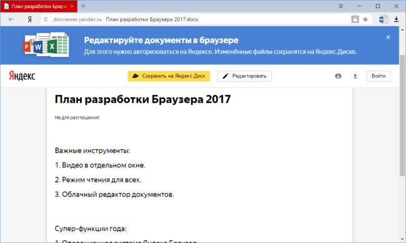Open browser hamburger menu
The width and height of the screenshot is (406, 243).
(x=341, y=6)
